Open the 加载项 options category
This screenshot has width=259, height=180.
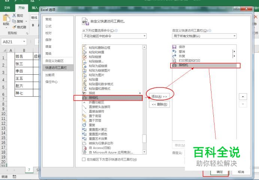click(x=58, y=75)
